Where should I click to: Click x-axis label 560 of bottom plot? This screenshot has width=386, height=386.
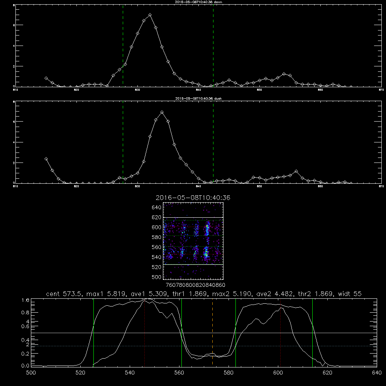tap(179, 373)
